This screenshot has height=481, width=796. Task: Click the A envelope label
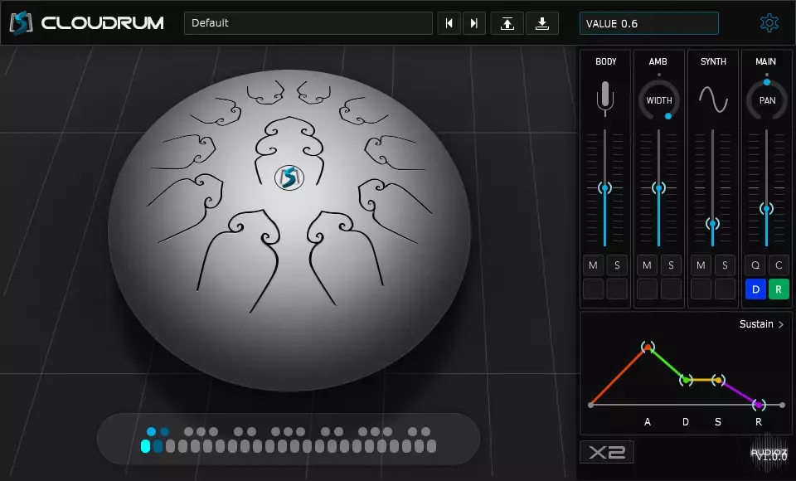click(x=648, y=421)
